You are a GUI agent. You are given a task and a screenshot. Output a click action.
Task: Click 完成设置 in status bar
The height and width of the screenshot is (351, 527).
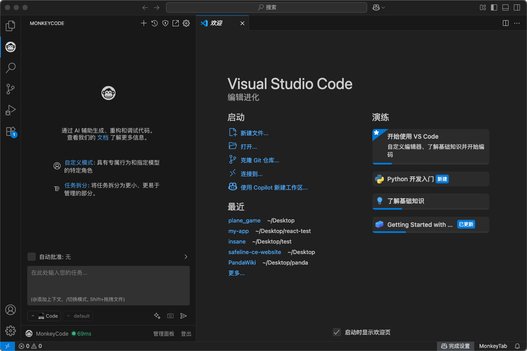coord(455,346)
